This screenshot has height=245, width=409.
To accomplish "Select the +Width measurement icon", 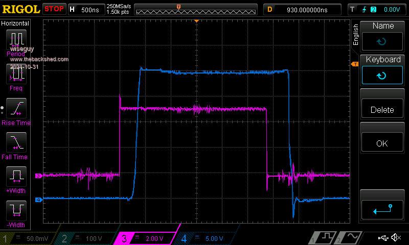I will pos(16,178).
